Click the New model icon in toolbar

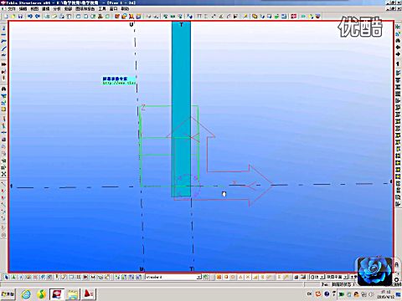[6, 17]
